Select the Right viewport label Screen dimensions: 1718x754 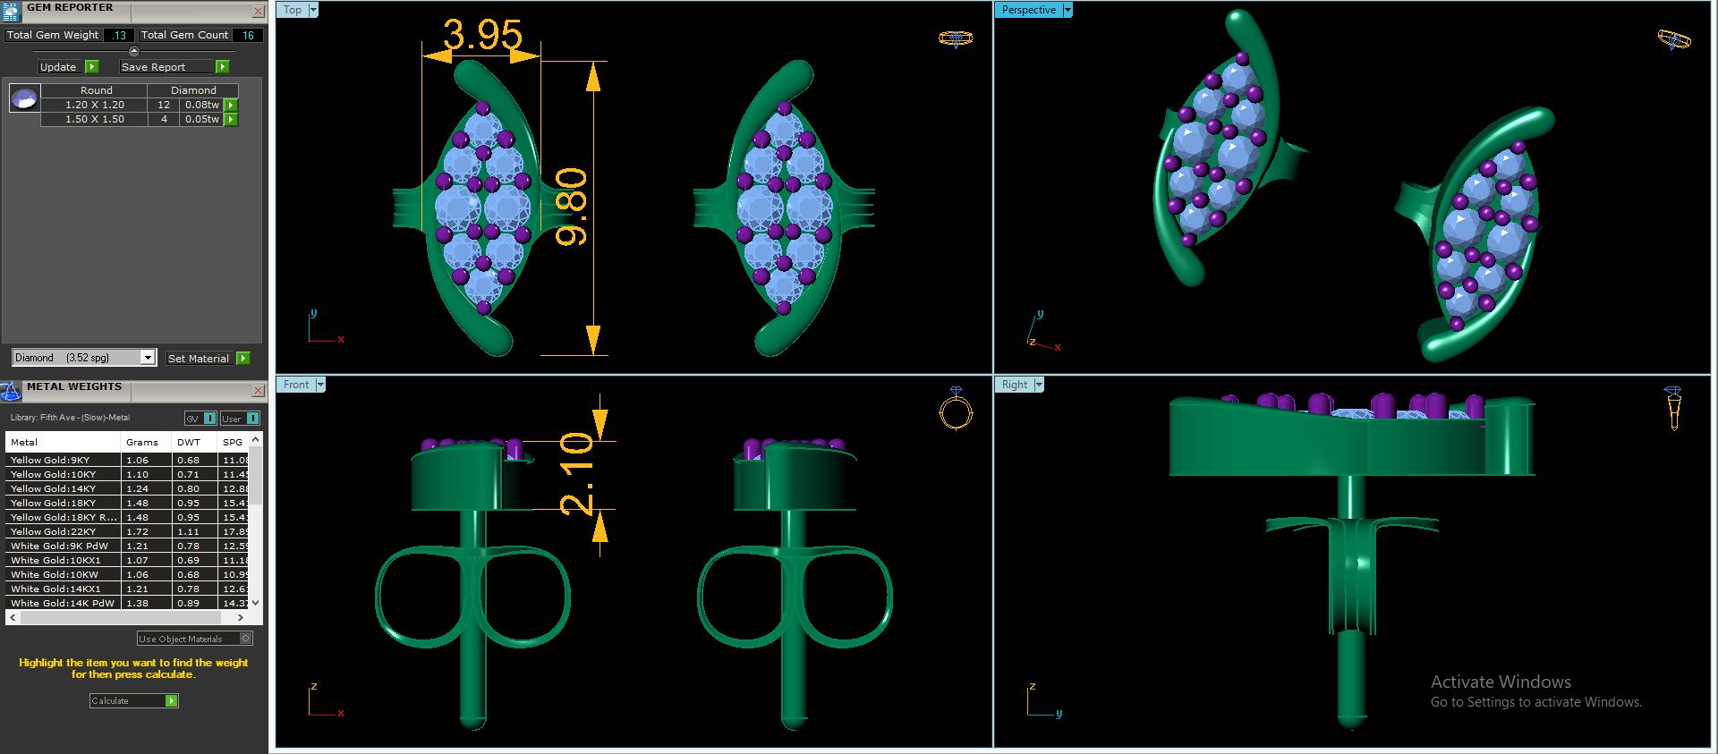point(1015,385)
